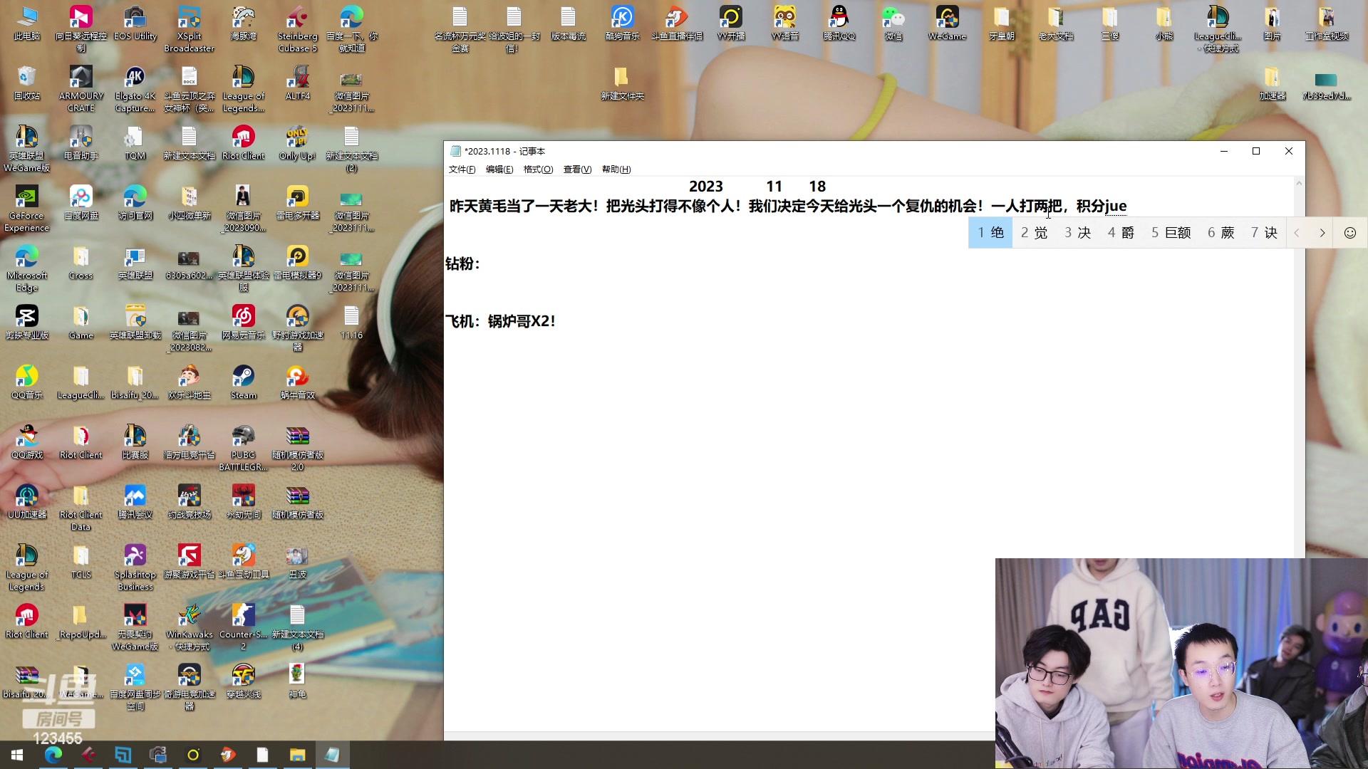Open Notepad 查看(V) menu
The image size is (1368, 769).
[577, 169]
